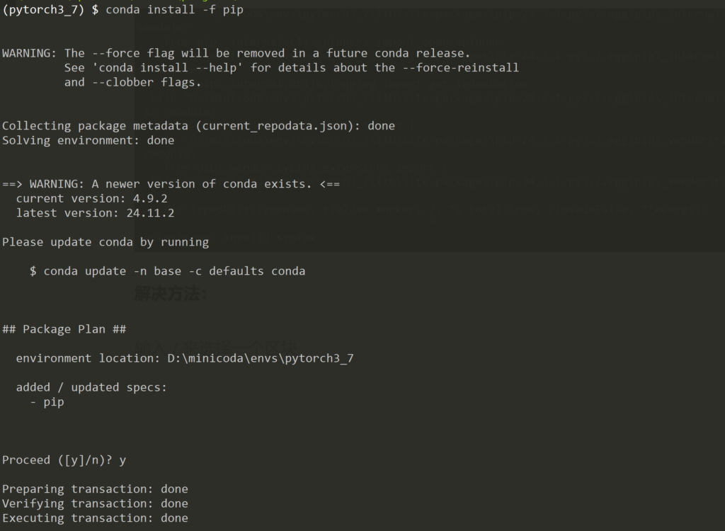Click the 'conda install -f pip' command text
This screenshot has height=531, width=725.
coord(174,10)
